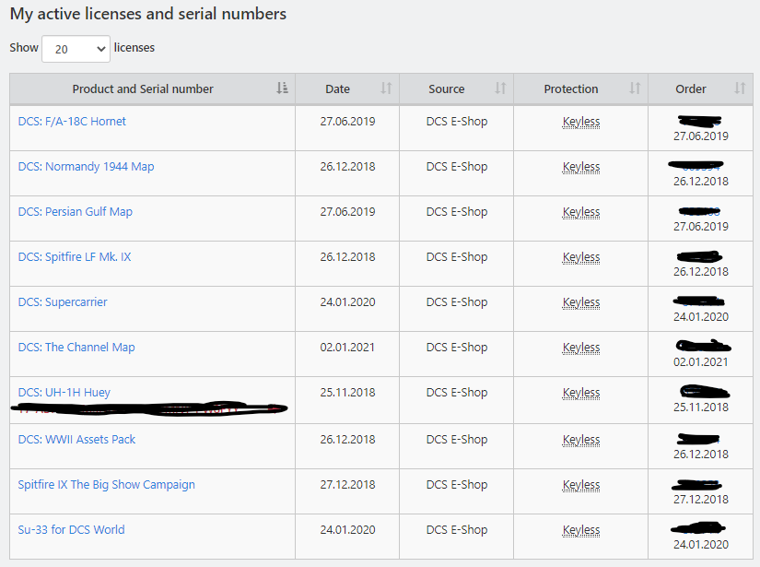Image resolution: width=760 pixels, height=567 pixels.
Task: Click the Date column sort arrows
Action: pos(386,89)
